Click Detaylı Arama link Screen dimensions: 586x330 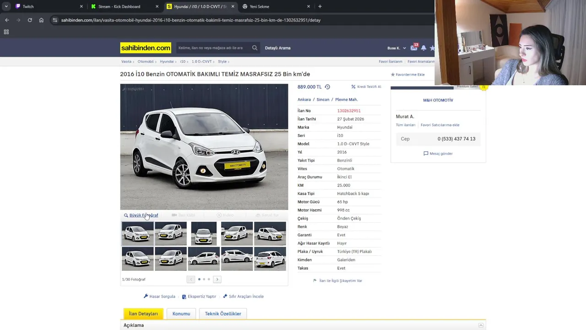(x=277, y=48)
